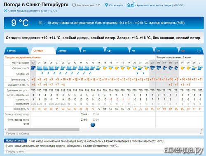Click the cloudiness icon for hour 15 today
206x156 pixels.
click(105, 68)
